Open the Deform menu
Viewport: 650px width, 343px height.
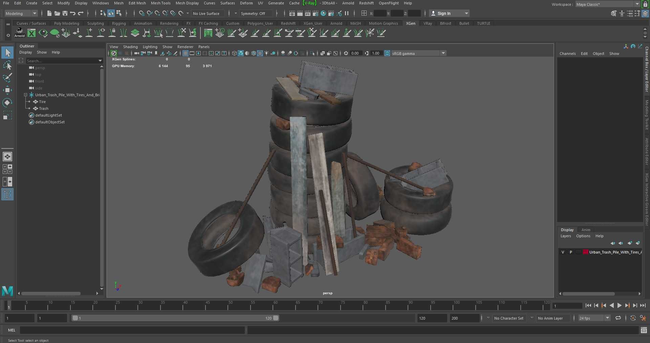(246, 3)
